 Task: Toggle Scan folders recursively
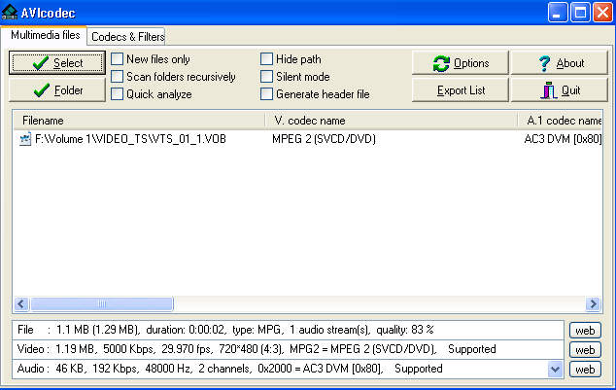tap(117, 77)
